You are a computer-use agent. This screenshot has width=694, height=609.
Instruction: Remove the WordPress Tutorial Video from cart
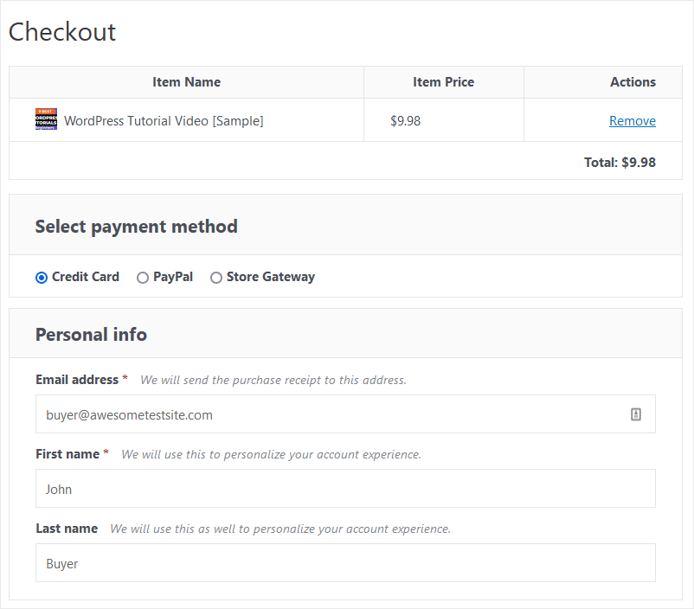(633, 120)
